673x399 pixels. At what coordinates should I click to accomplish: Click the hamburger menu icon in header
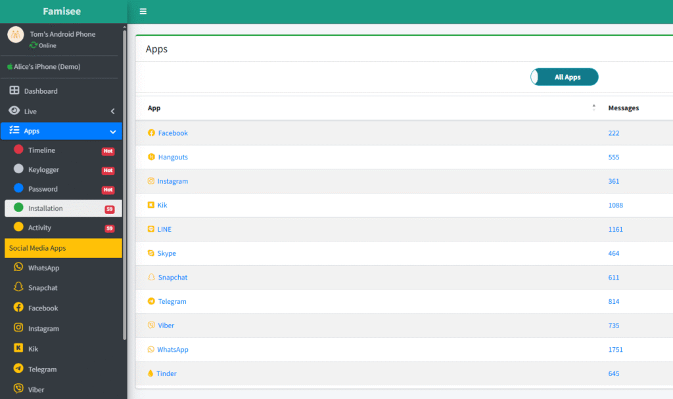coord(143,12)
